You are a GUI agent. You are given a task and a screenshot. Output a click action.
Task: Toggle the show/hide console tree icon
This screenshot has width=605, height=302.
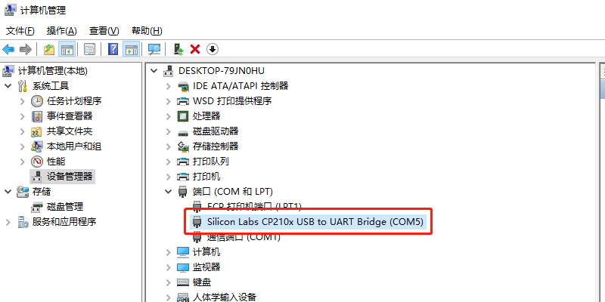pyautogui.click(x=67, y=49)
